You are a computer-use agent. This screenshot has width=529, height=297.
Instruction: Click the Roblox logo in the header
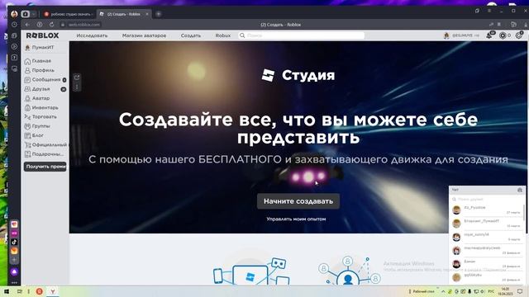(42, 35)
